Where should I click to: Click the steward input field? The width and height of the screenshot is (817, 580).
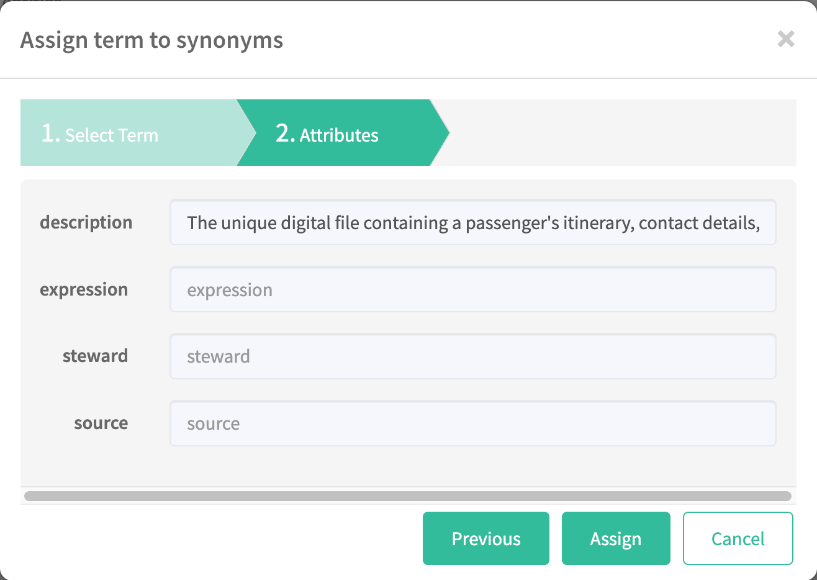coord(472,356)
